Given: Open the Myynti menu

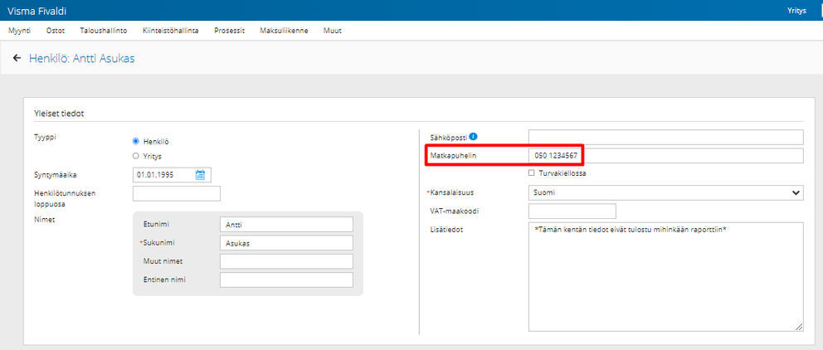Looking at the screenshot, I should (x=19, y=31).
